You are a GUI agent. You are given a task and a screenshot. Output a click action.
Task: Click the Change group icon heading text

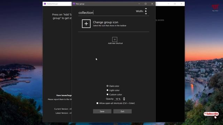click(x=106, y=22)
